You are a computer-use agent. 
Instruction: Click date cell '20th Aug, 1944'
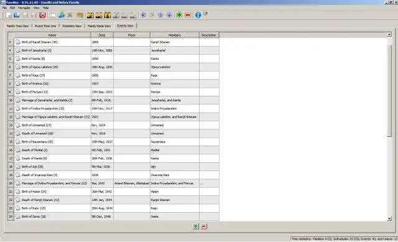(x=102, y=208)
